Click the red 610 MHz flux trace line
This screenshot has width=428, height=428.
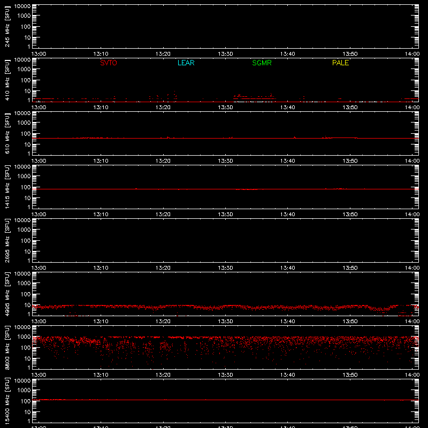[x=225, y=138]
